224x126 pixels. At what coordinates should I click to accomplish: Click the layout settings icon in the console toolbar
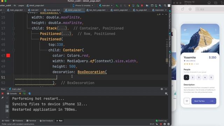pyautogui.click(x=166, y=93)
